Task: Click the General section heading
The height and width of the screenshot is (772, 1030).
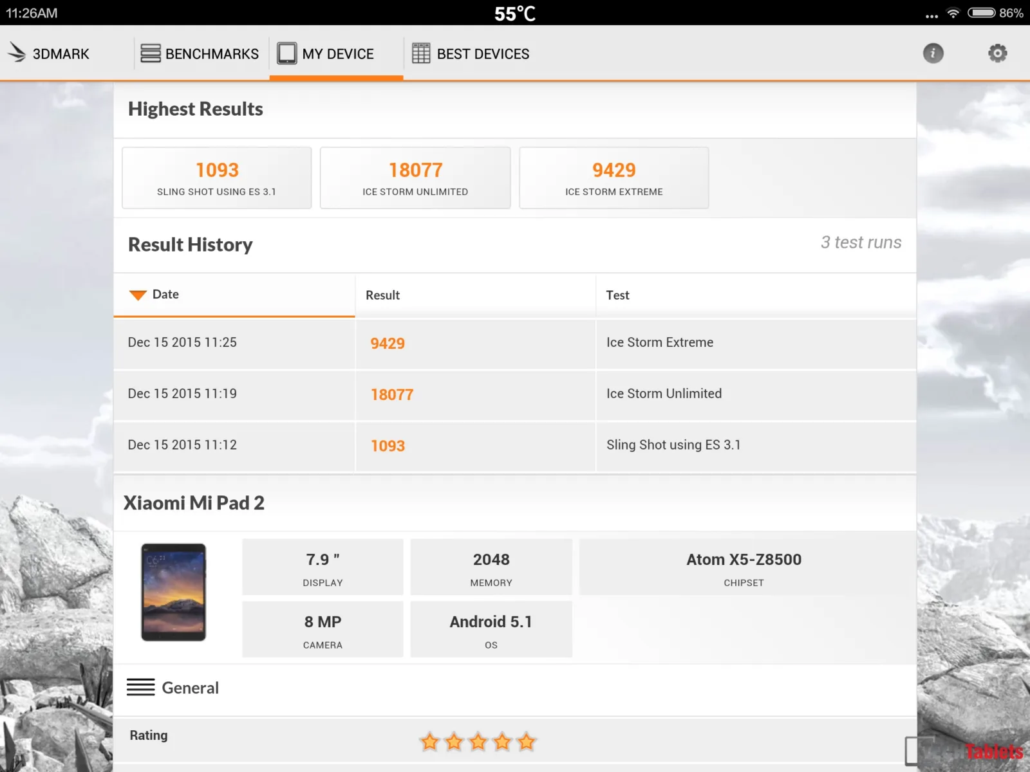Action: (x=190, y=688)
